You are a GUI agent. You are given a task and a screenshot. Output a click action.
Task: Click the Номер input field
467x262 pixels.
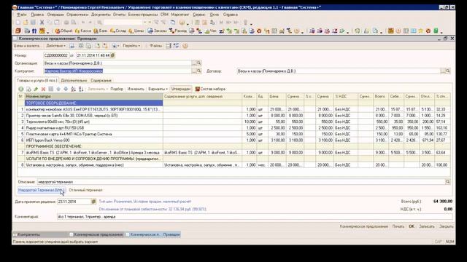tap(56, 55)
